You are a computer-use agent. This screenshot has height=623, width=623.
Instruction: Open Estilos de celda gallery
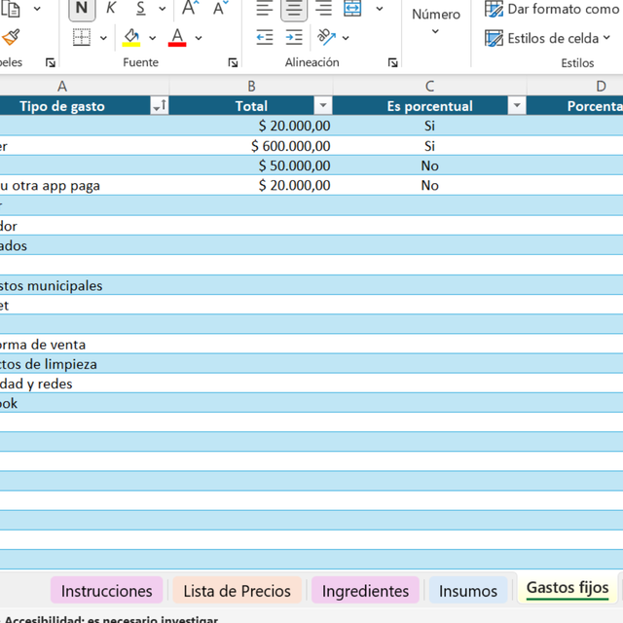[x=550, y=39]
